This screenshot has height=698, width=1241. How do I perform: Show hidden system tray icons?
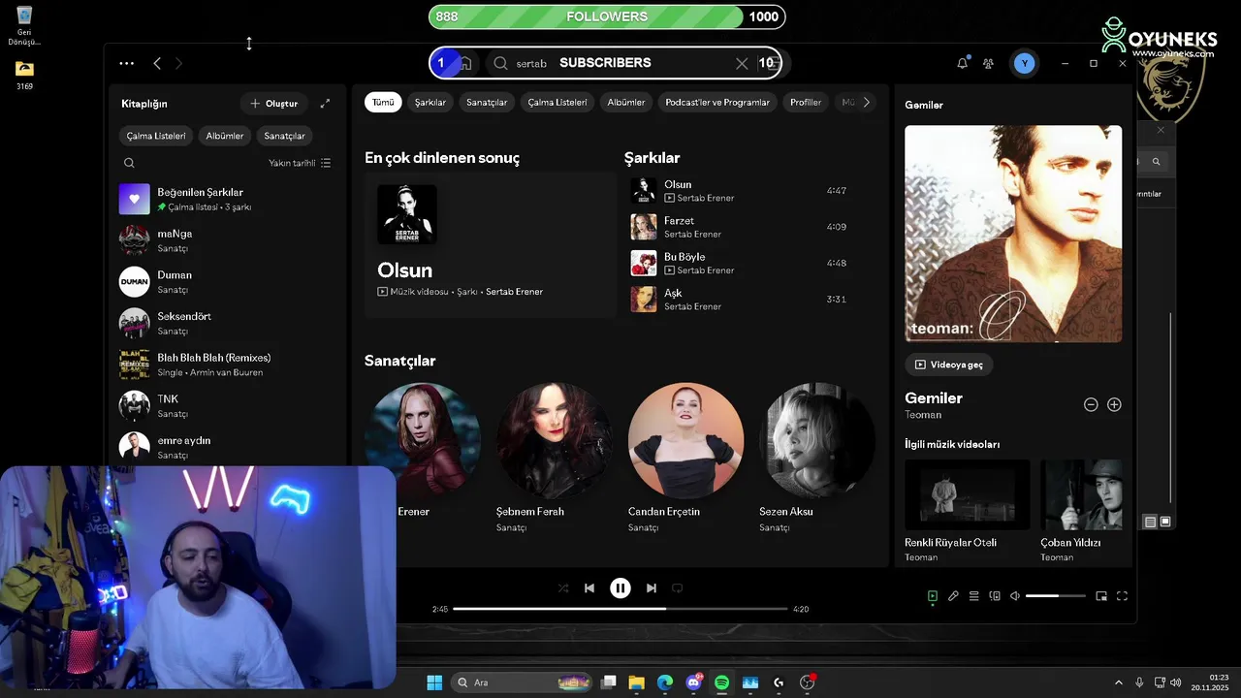pos(1119,682)
